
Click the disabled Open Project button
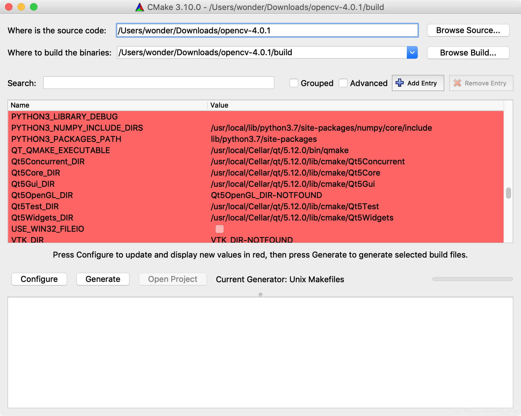pos(173,279)
